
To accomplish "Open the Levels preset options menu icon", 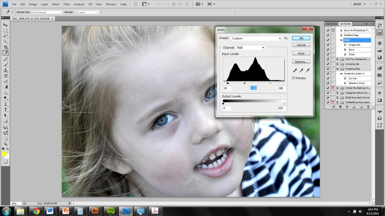I will click(286, 38).
